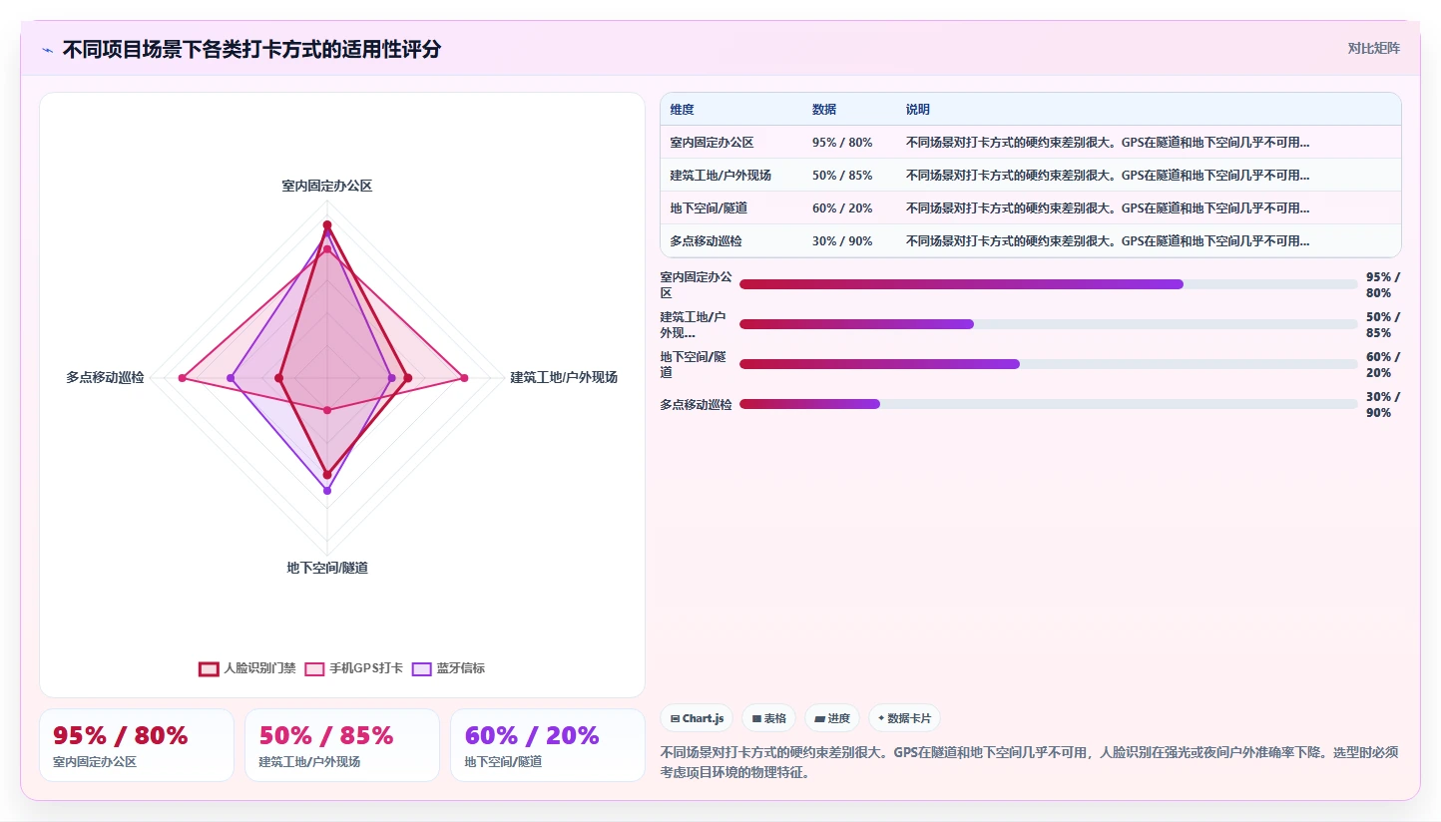Select the 地下空间/隧道 table row name
The image size is (1441, 822).
(x=709, y=208)
